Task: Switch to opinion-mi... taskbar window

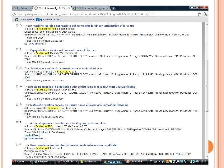Action: [x=90, y=161]
